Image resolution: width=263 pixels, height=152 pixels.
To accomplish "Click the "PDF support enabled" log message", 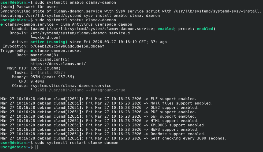I will 174,112.
